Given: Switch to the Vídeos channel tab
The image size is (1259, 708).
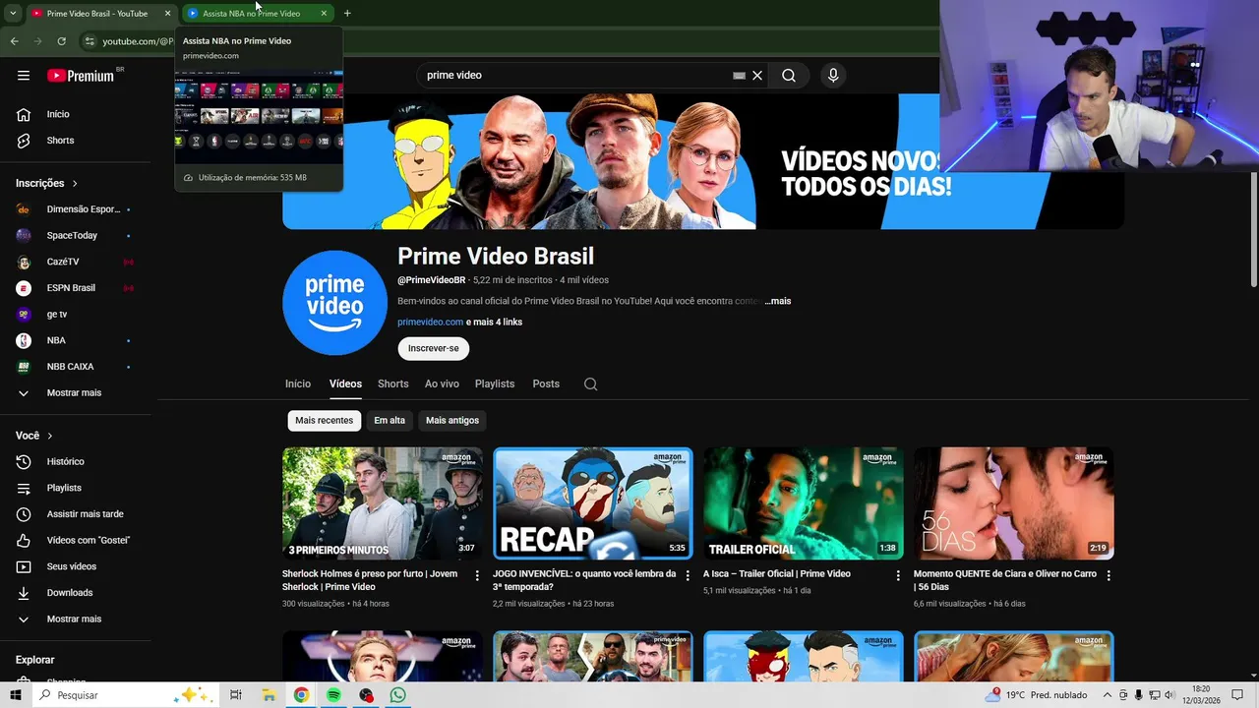Looking at the screenshot, I should point(345,383).
